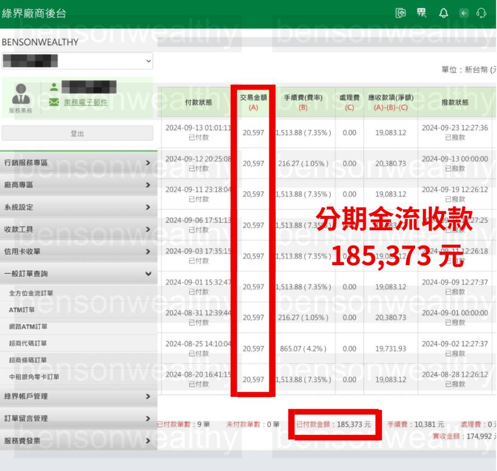Click the back arrow icon in header
The width and height of the screenshot is (497, 471).
pos(464,13)
